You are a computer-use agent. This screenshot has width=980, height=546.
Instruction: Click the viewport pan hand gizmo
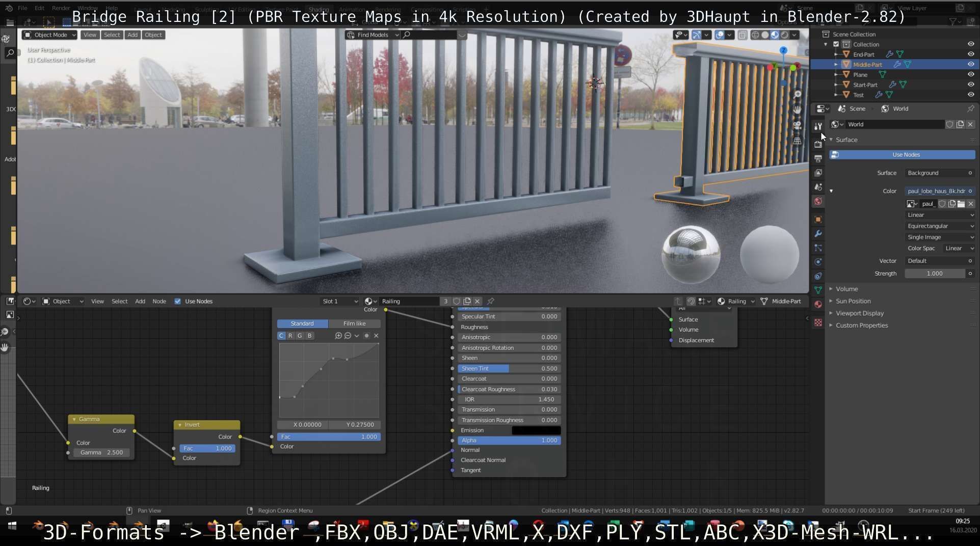tap(798, 110)
